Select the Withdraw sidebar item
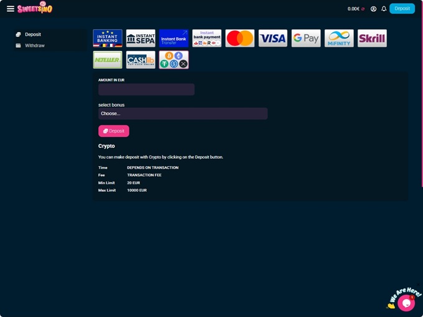Screen dimensions: 423x317 50,45
